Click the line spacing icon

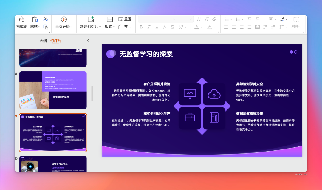coord(281,27)
